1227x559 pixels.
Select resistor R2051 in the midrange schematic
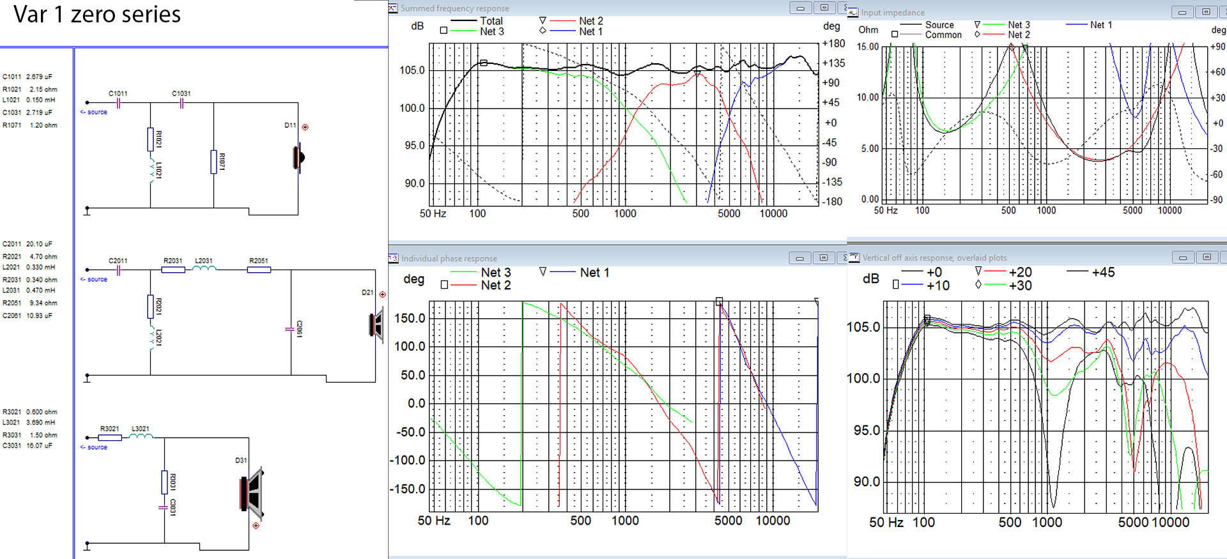pos(259,270)
